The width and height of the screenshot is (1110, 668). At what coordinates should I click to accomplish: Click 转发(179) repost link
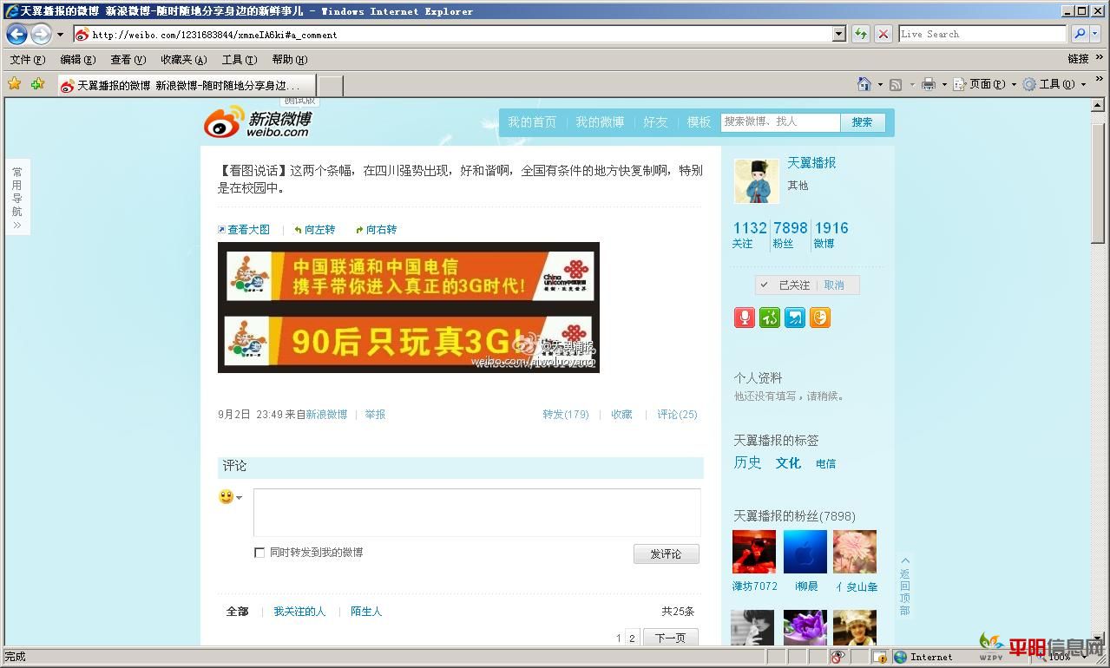click(x=566, y=415)
